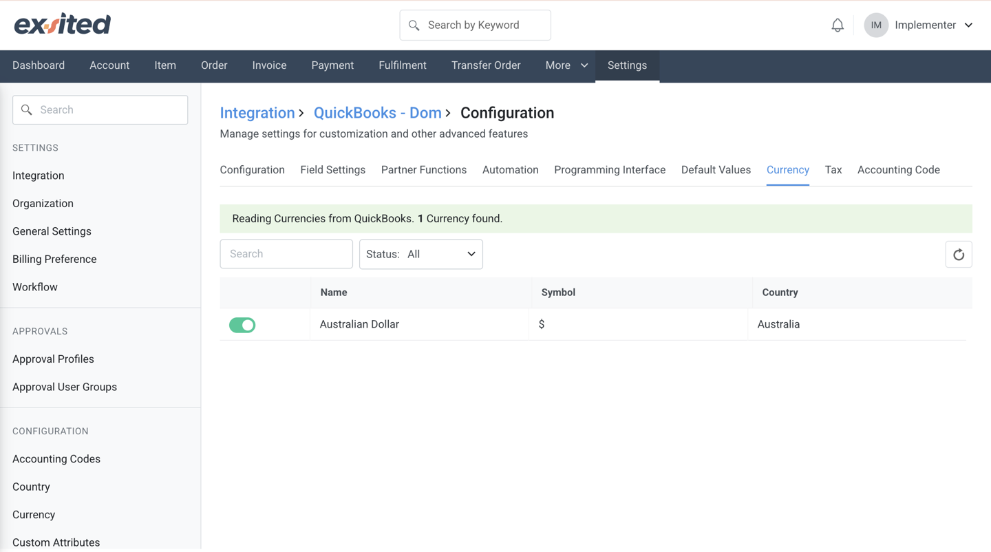Focus the Search by Keyword field
The width and height of the screenshot is (991, 552).
tap(476, 25)
